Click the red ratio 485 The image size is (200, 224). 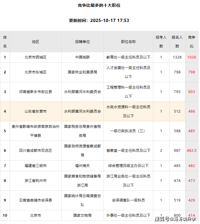coord(192,131)
